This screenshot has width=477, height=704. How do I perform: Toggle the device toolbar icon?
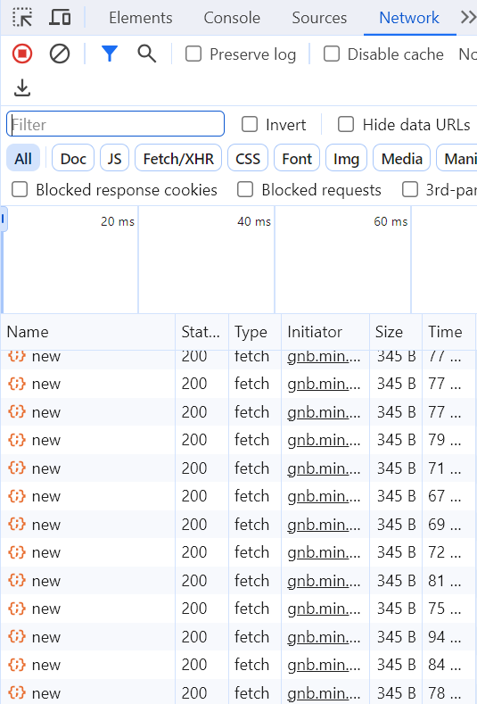(60, 18)
